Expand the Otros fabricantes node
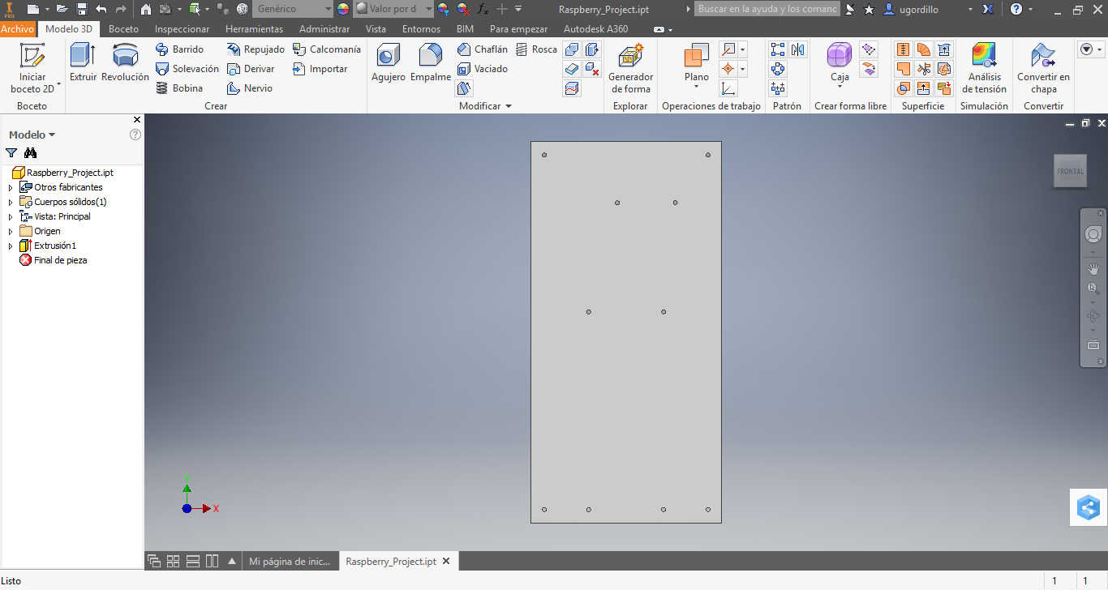 [x=11, y=187]
